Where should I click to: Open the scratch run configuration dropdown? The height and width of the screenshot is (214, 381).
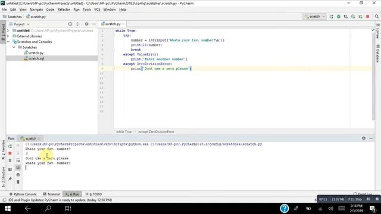(x=315, y=17)
